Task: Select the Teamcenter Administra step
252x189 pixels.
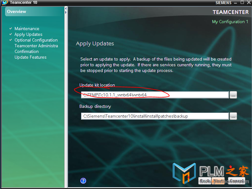Action: click(x=36, y=46)
